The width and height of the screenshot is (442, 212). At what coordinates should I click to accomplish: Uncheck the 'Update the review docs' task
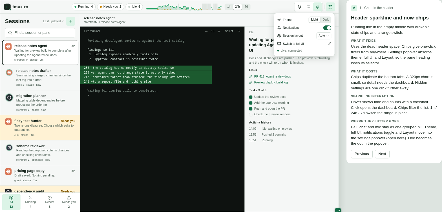click(x=251, y=97)
